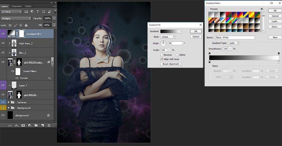282x146 pixels.
Task: Open the Opacity slider dropdown arrow
Action: 54,18
